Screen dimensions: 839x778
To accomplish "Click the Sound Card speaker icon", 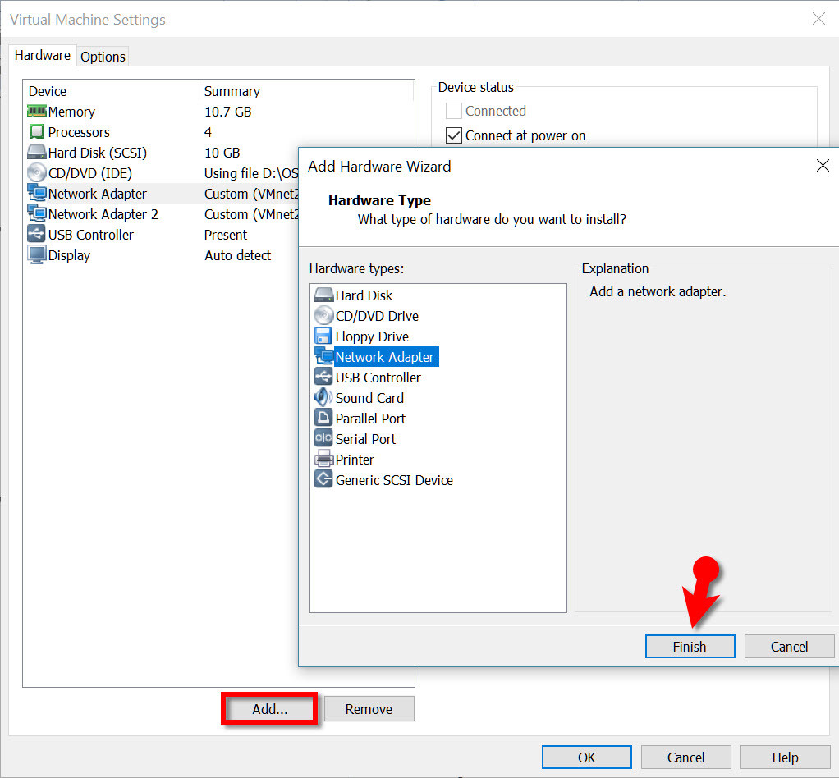I will [x=323, y=397].
